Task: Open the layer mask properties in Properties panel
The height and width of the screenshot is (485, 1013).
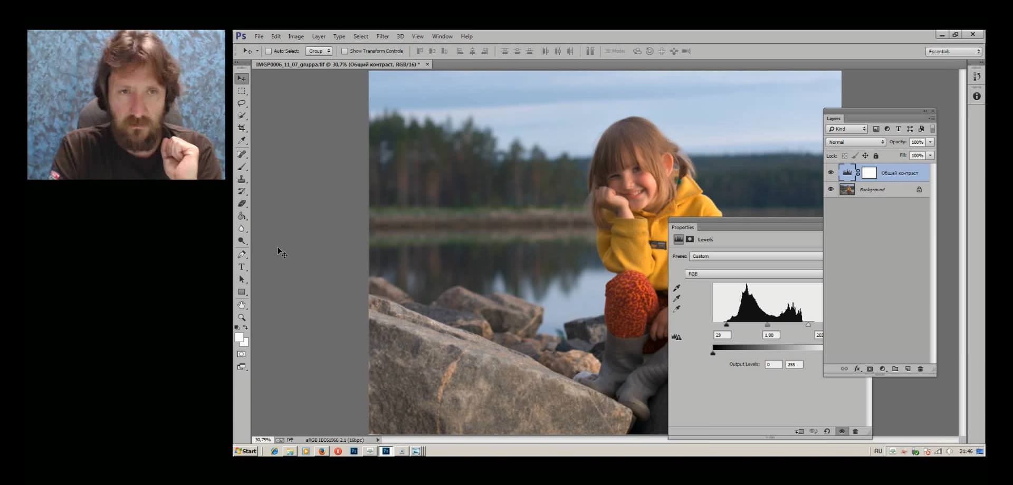Action: click(x=690, y=239)
